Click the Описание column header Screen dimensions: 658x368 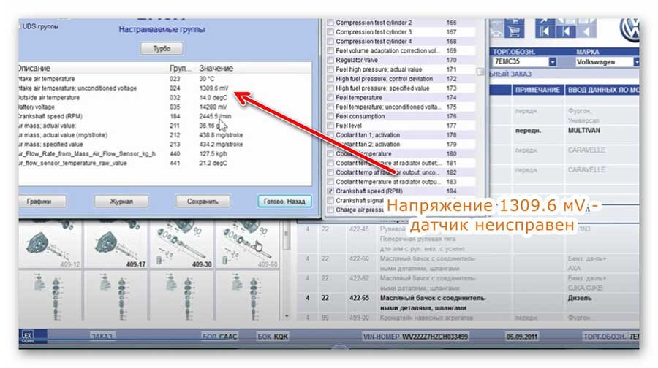(x=34, y=69)
